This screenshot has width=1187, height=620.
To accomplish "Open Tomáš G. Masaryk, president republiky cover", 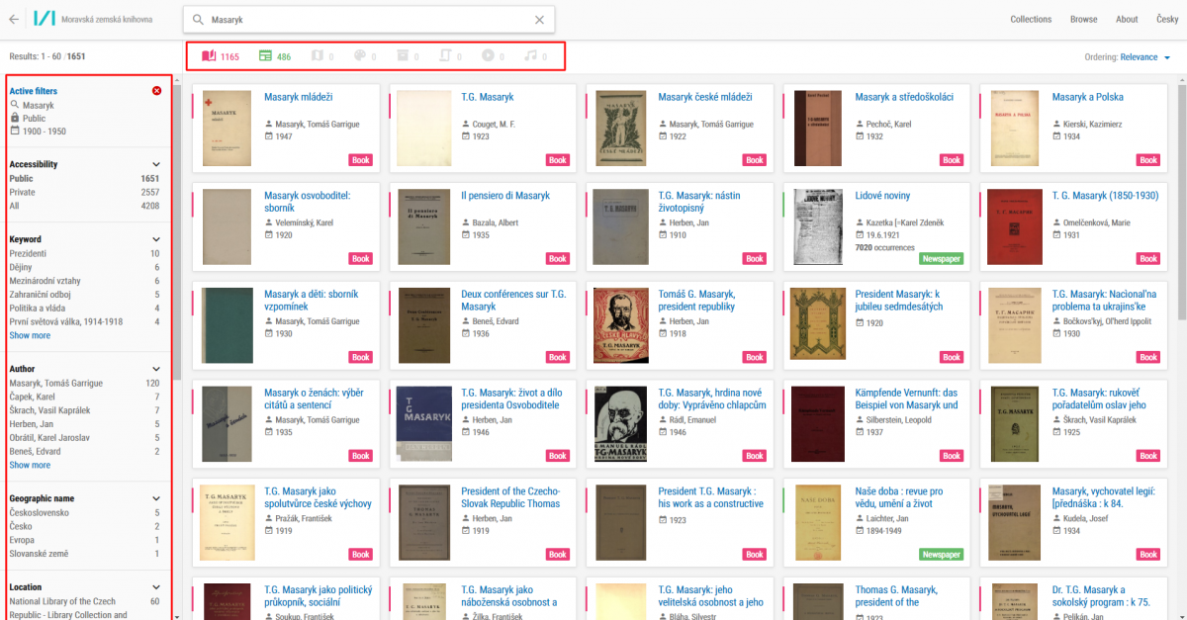I will [620, 325].
